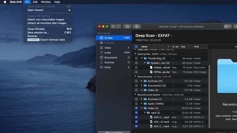Select the Audio category music icon
Image resolution: width=237 pixels, height=133 pixels.
tap(101, 52)
